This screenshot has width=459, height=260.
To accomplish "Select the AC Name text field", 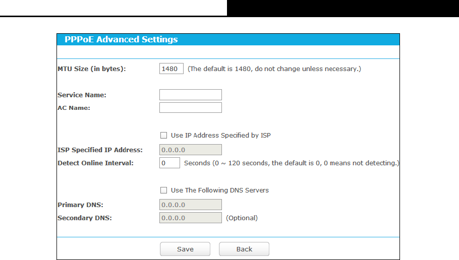I will 190,107.
